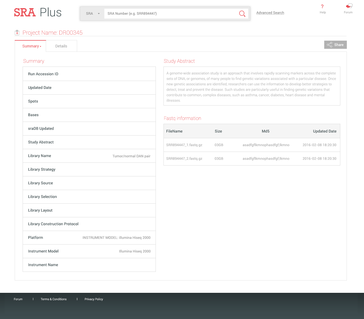Click the magnifying glass search icon
This screenshot has width=364, height=319.
click(242, 14)
